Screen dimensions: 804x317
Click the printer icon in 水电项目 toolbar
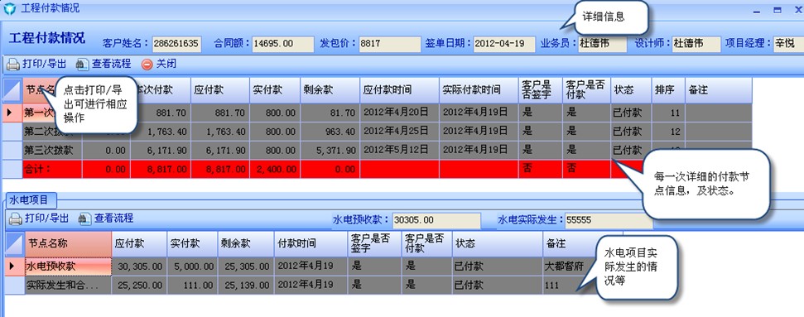(16, 219)
